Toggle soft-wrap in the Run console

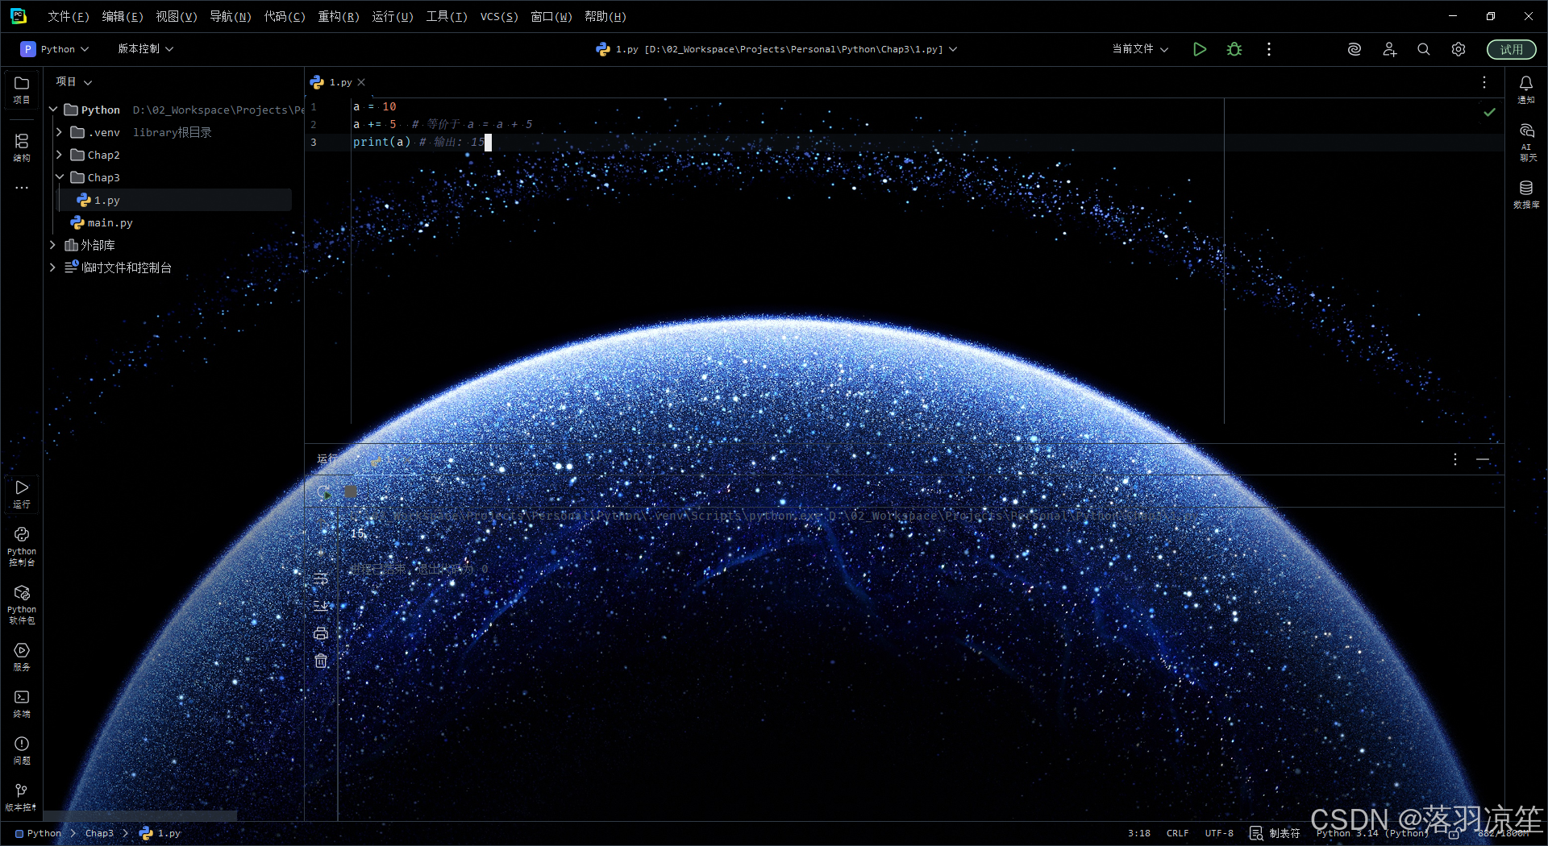(321, 579)
